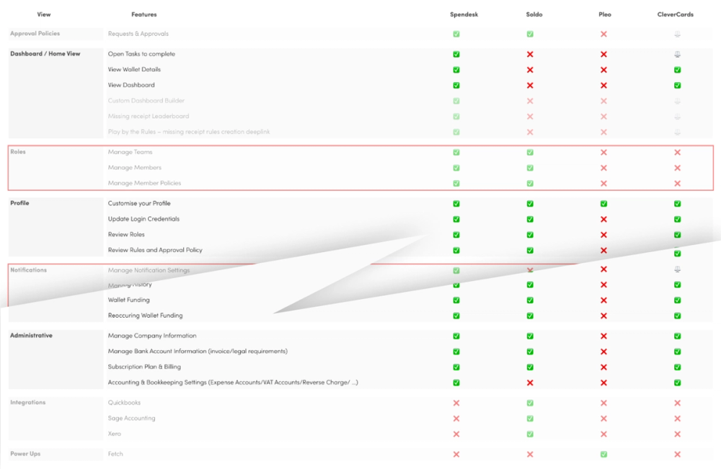The width and height of the screenshot is (721, 469).
Task: Select the Profile view label
Action: 19,203
